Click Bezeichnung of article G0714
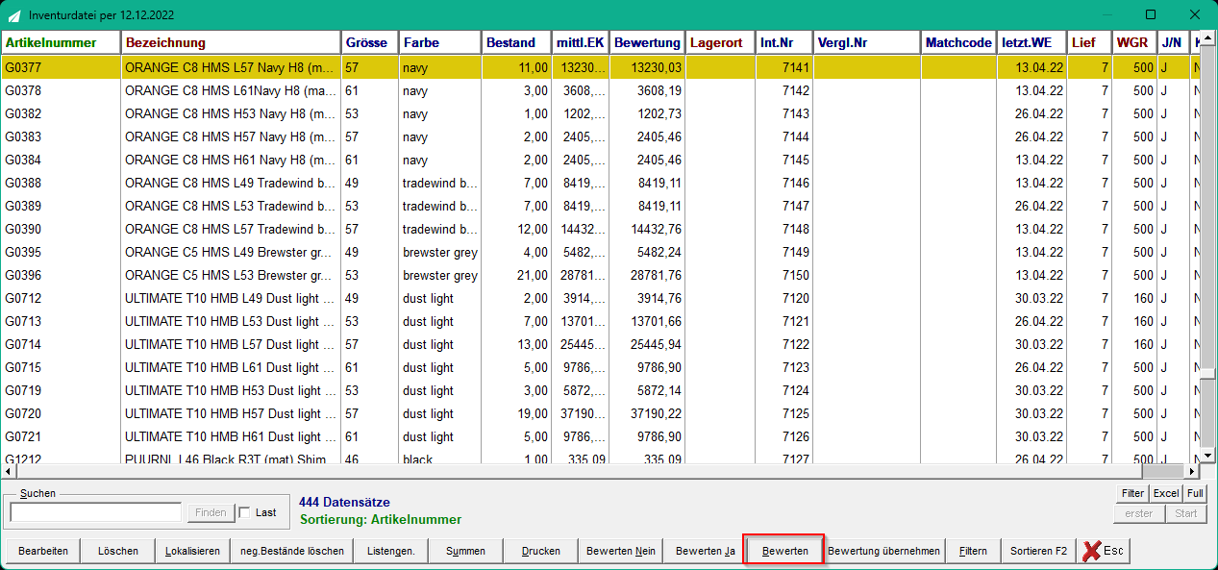This screenshot has width=1218, height=570. tap(230, 344)
